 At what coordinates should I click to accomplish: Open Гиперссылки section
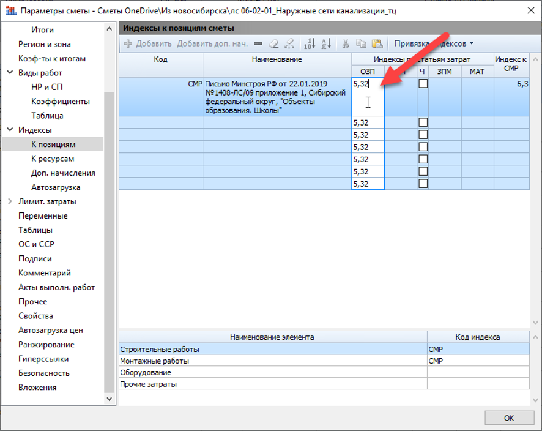tap(43, 359)
